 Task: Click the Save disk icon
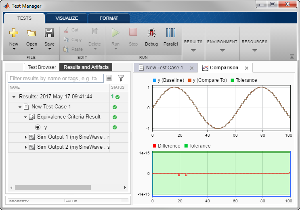coord(49,33)
